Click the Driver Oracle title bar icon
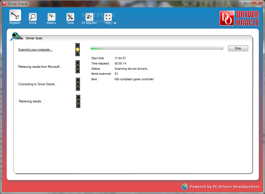 pos(5,4)
